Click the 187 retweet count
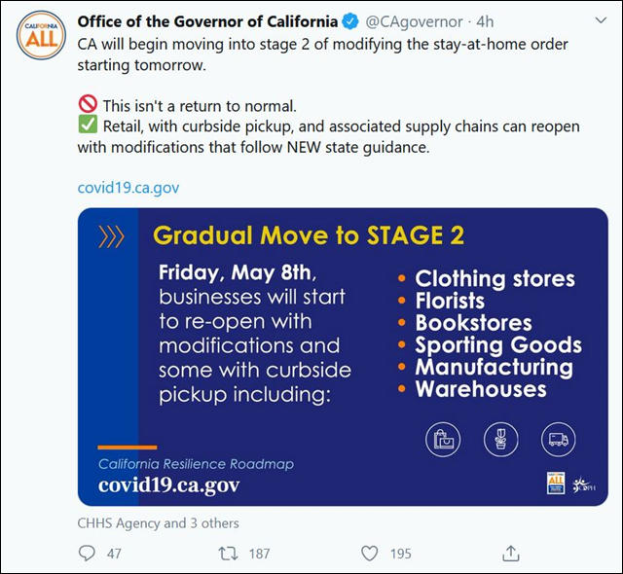 [x=260, y=554]
